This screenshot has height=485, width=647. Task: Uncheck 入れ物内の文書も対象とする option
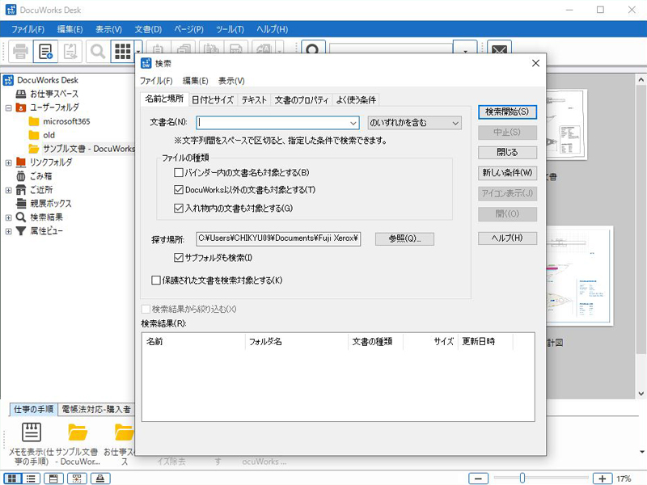179,209
